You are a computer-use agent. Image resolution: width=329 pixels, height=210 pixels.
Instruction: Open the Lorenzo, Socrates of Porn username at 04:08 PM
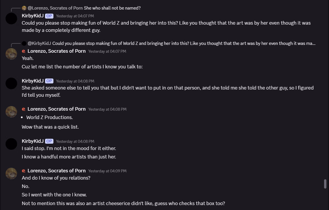click(x=56, y=109)
